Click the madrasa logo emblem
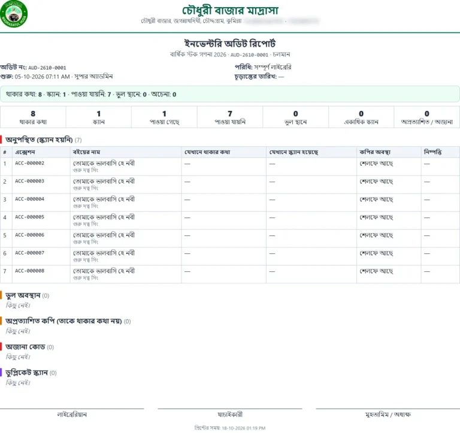 click(x=14, y=14)
